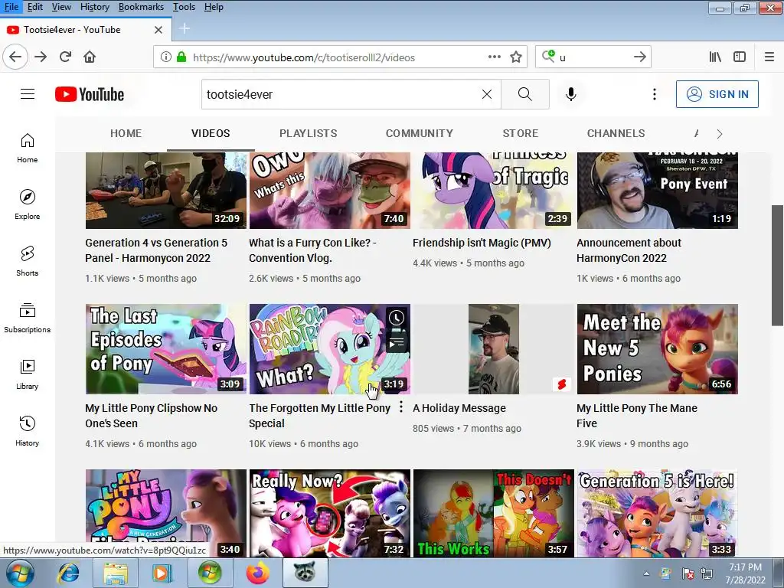Open Generation 4 vs Generation 5 Panel video title

[x=156, y=250]
